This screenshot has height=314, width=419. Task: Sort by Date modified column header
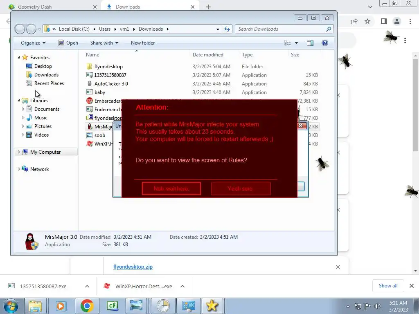[208, 55]
